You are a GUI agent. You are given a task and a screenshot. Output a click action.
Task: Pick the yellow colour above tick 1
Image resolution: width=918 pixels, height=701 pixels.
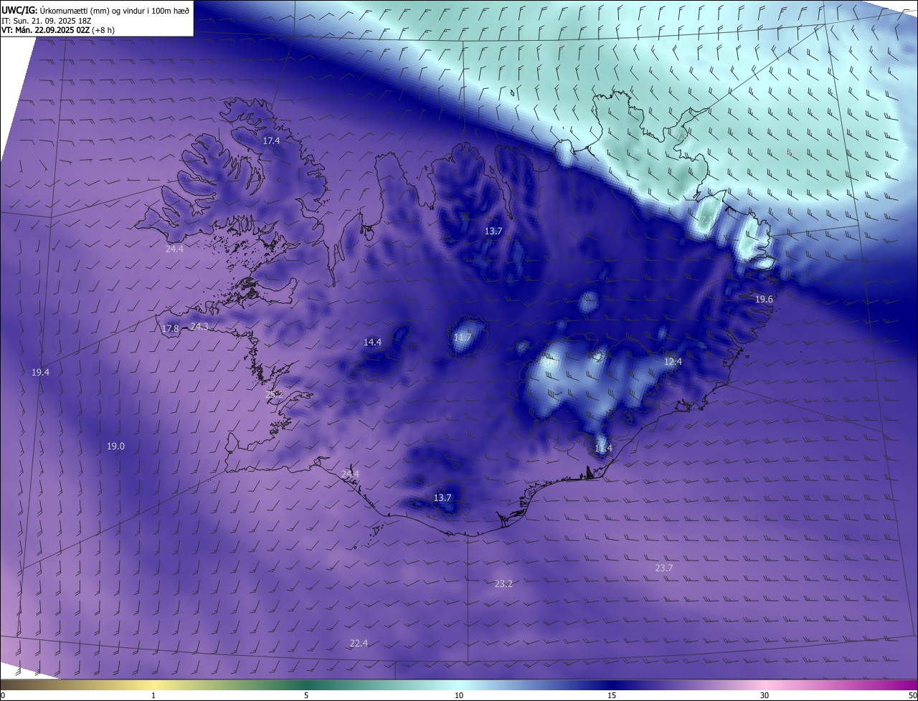point(153,685)
